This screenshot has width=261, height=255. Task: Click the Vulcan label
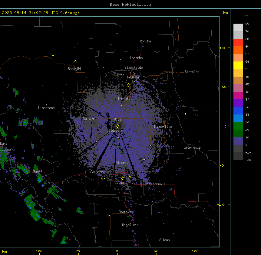coord(164,240)
